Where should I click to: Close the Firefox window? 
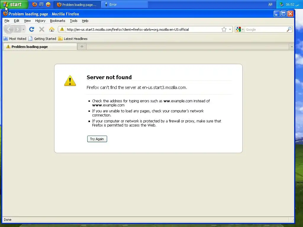pos(290,14)
